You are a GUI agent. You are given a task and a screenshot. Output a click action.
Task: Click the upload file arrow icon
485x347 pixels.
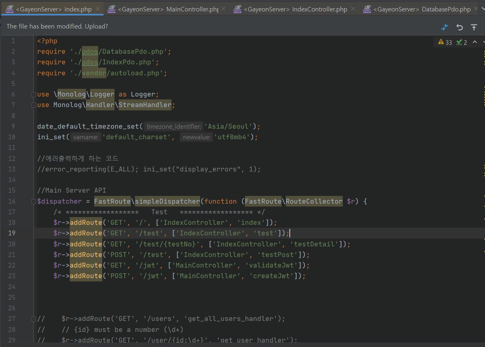tap(474, 27)
